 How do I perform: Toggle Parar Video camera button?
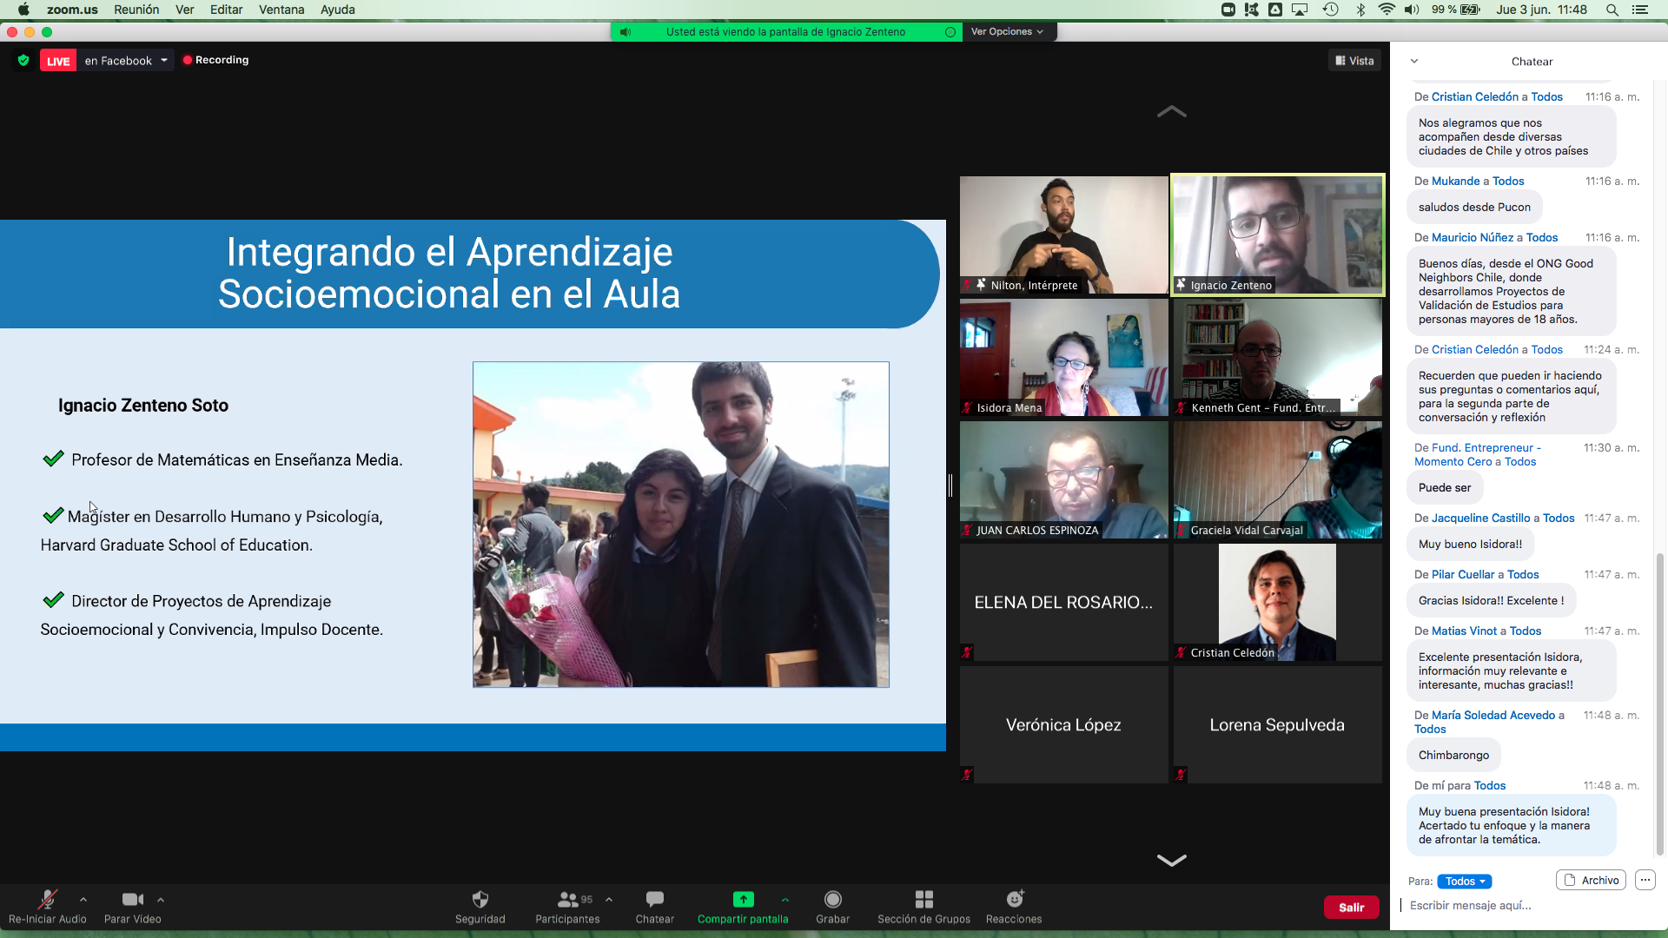(x=132, y=900)
